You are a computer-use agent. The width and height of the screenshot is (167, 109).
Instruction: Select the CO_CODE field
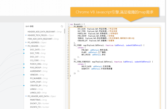coord(37,60)
